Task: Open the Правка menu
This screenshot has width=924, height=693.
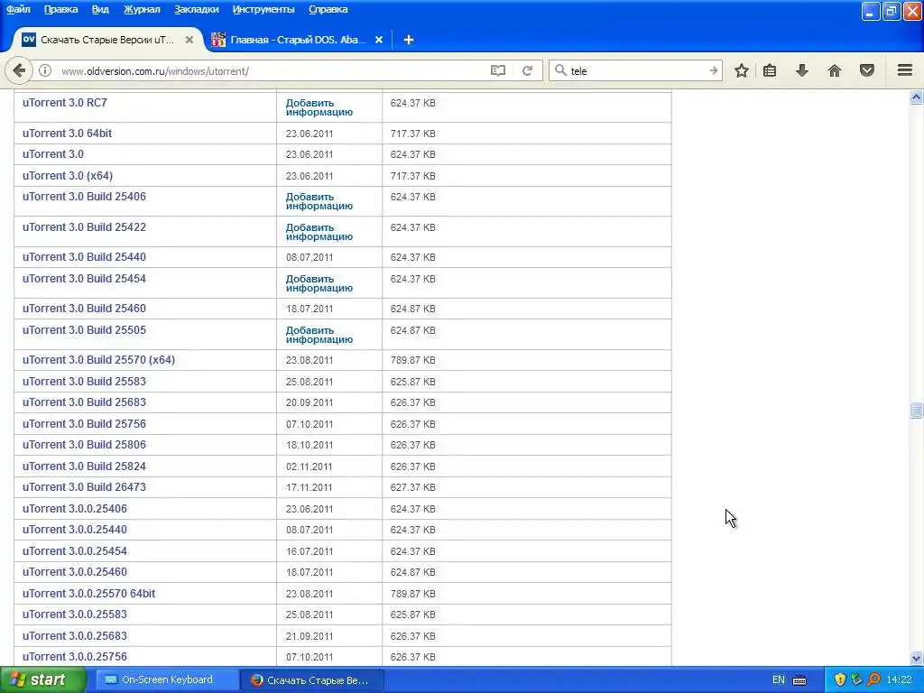Action: tap(60, 9)
